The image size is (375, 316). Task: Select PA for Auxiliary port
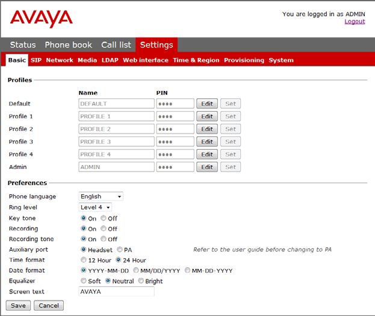[x=120, y=250]
